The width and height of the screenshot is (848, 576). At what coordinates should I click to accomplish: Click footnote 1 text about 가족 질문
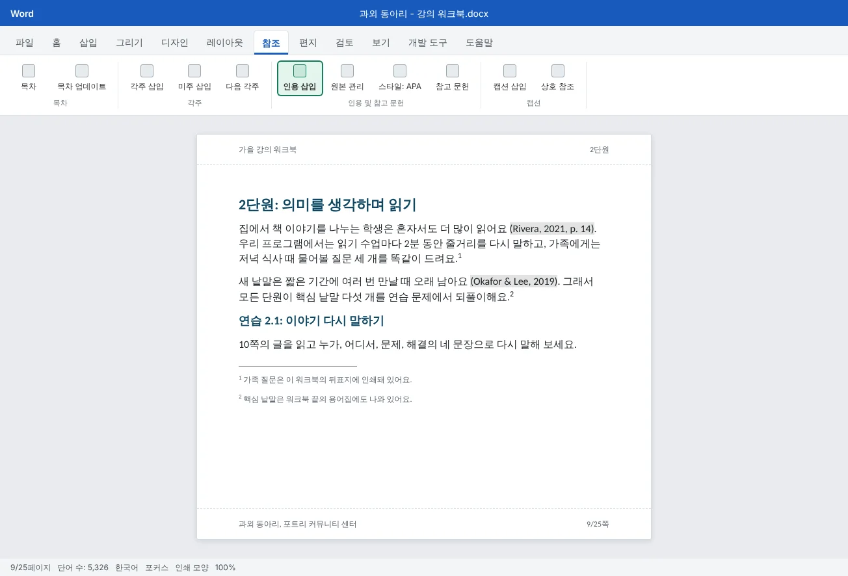pyautogui.click(x=325, y=380)
